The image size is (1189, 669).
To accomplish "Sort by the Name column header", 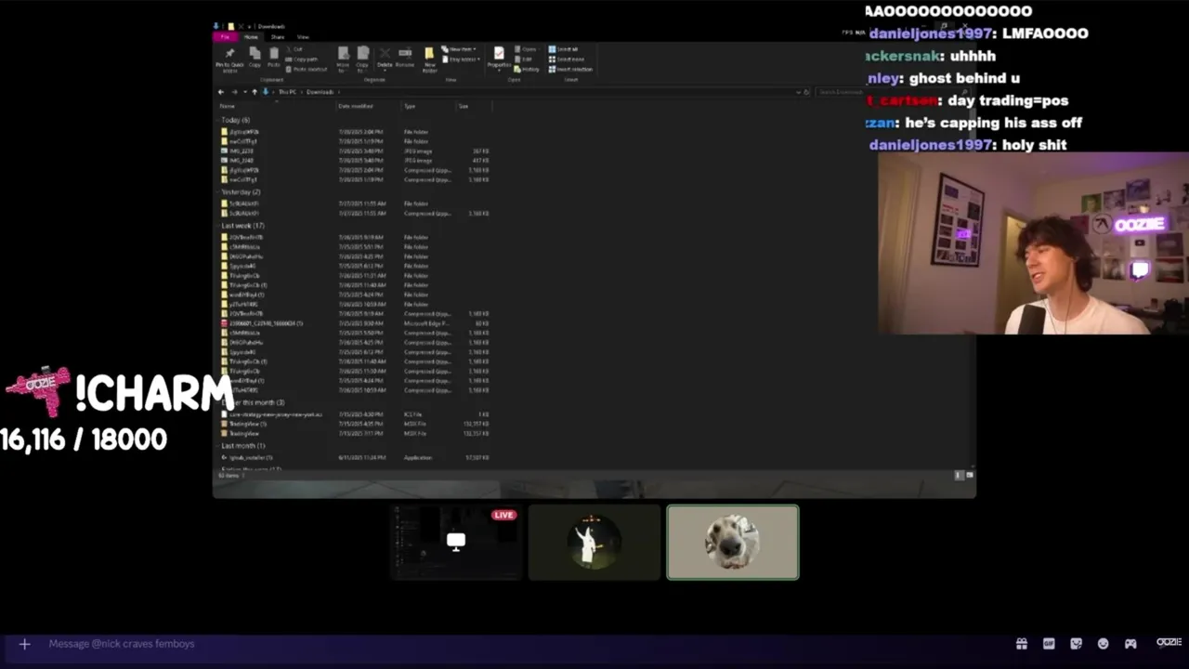I will (x=227, y=106).
